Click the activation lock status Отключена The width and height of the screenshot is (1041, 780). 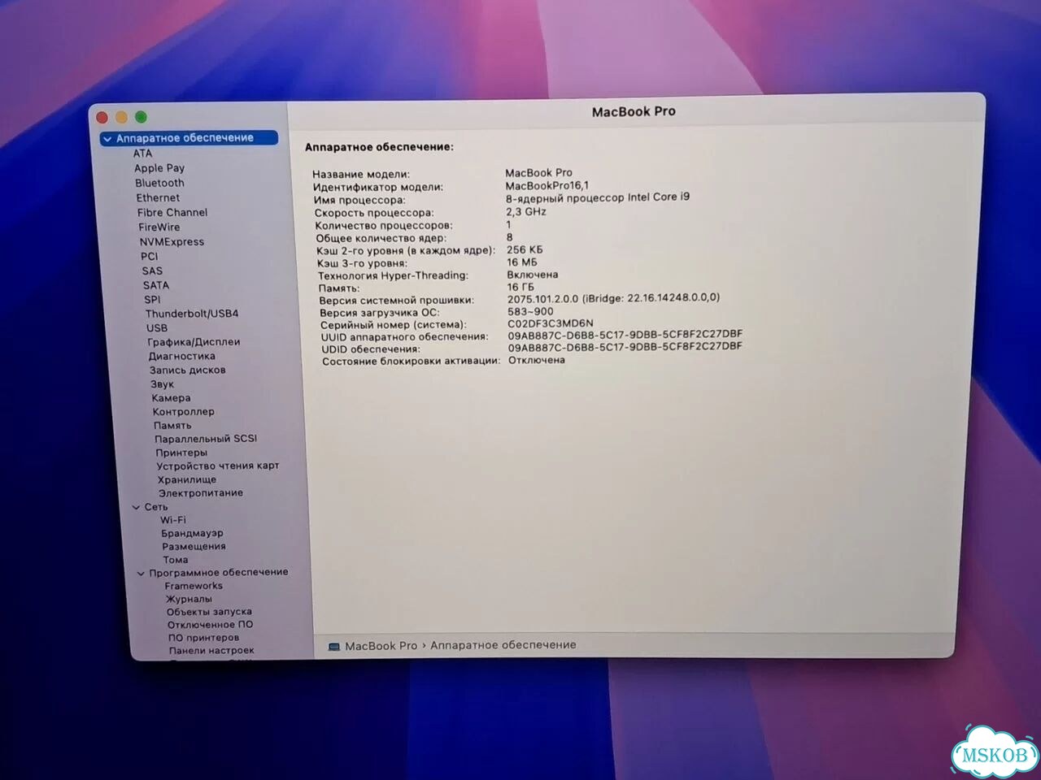pos(537,360)
